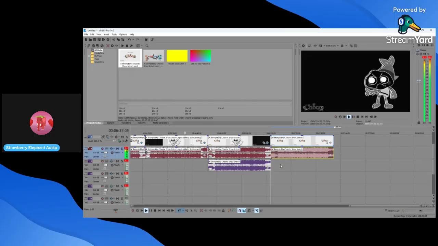Save the project with the Save icon

coord(95,40)
